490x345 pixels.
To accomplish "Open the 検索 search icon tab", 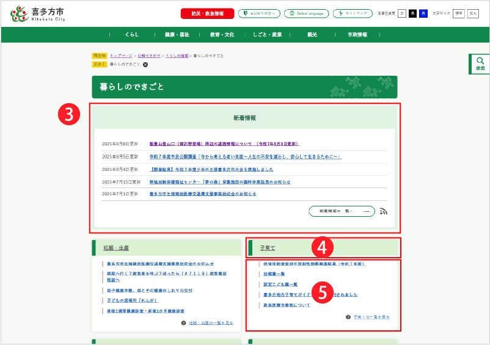I will coord(480,64).
